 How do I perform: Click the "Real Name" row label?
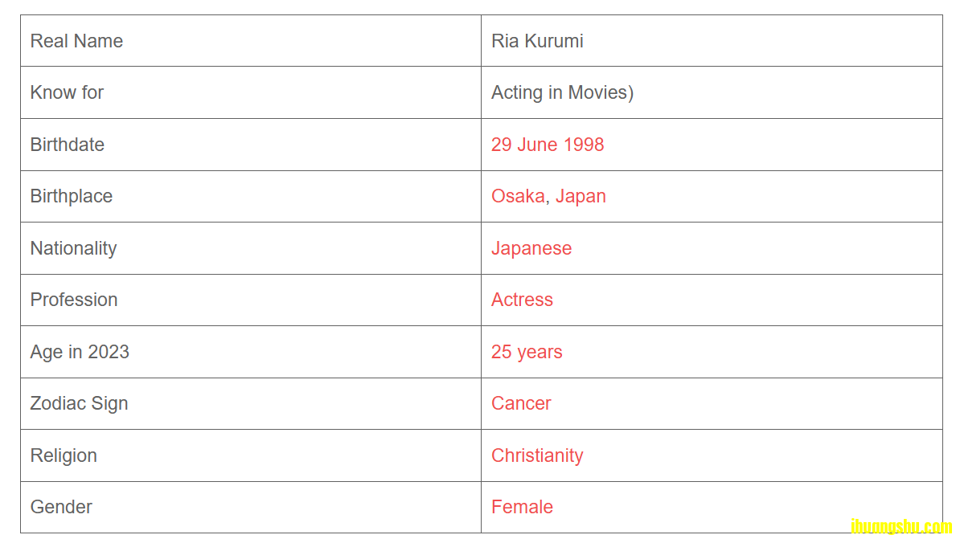[76, 41]
